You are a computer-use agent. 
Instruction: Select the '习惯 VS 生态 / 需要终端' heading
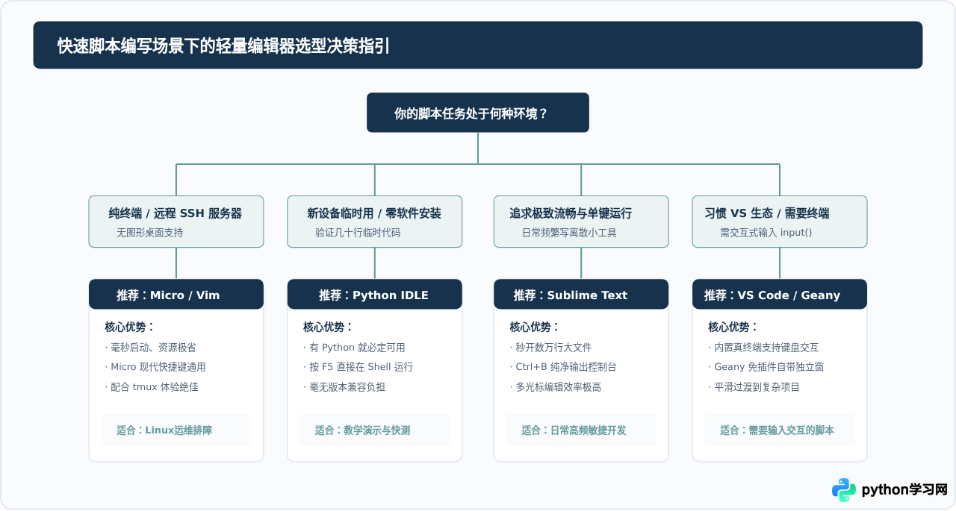[x=767, y=213]
